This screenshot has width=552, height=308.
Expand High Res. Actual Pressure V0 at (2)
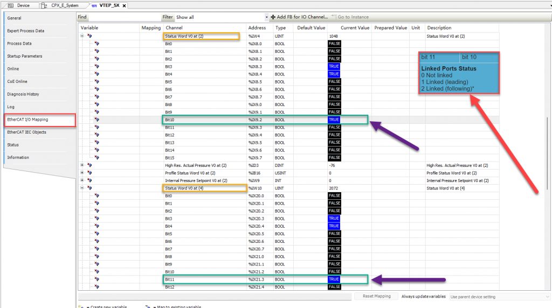(82, 165)
